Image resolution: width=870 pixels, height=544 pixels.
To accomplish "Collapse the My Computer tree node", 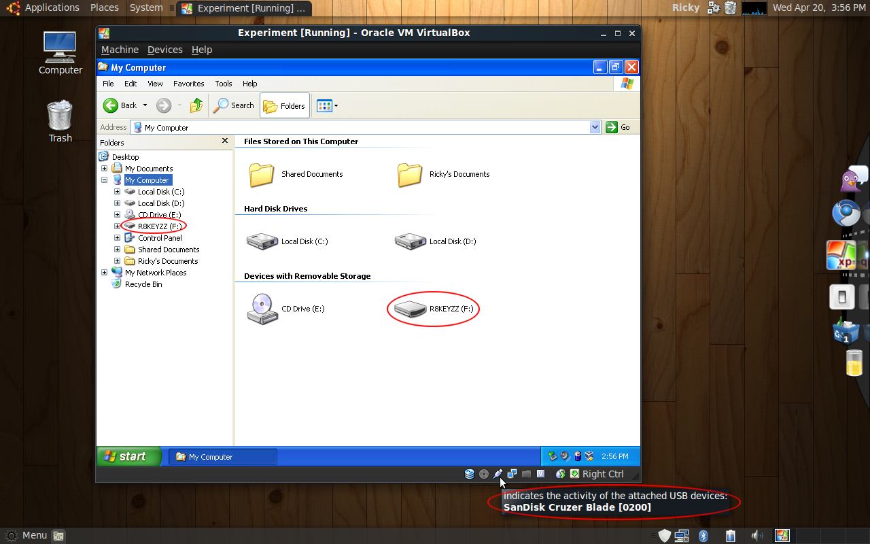I will (104, 180).
